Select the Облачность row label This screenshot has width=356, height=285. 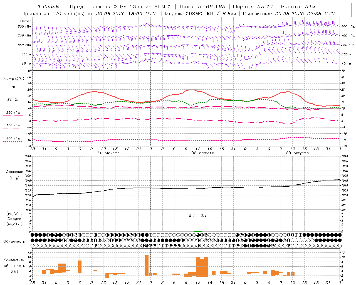14,242
